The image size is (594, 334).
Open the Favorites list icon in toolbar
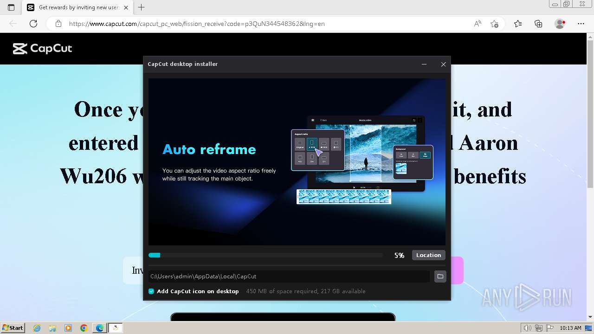518,24
